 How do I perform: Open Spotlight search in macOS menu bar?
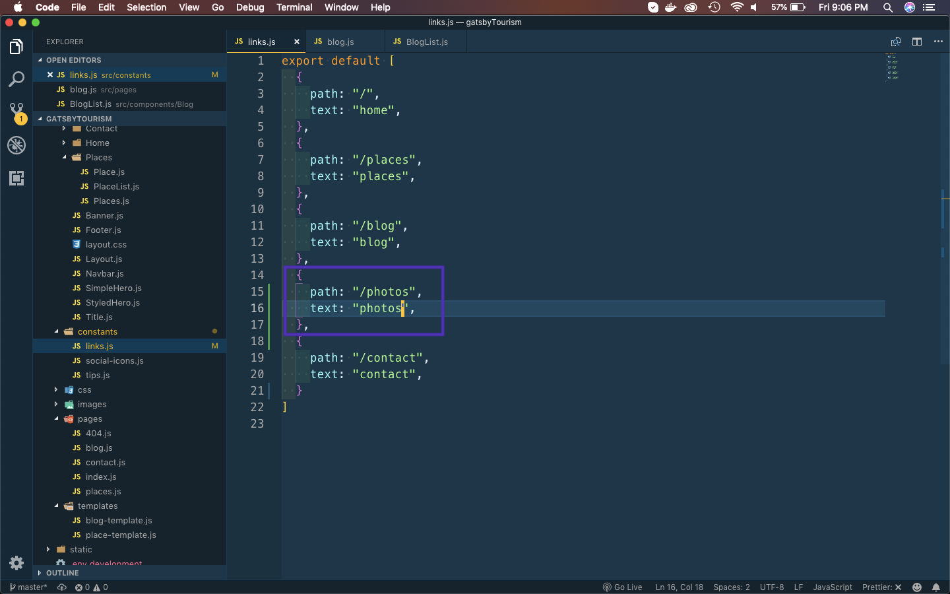tap(888, 7)
